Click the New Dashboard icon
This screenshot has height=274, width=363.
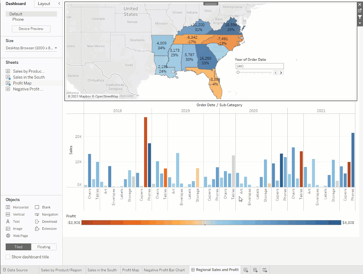[255, 270]
